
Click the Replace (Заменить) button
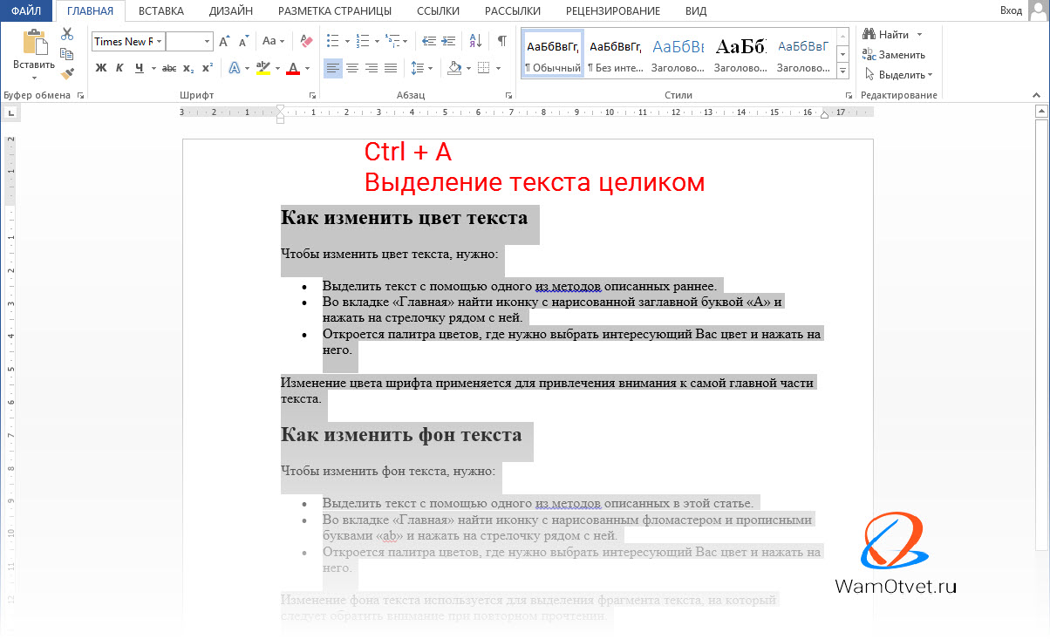(895, 55)
